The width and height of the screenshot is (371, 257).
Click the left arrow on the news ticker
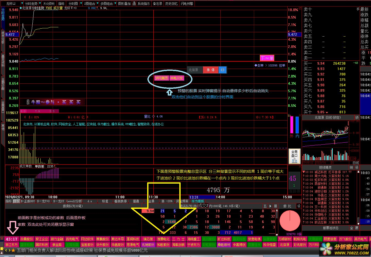pyautogui.click(x=6, y=250)
